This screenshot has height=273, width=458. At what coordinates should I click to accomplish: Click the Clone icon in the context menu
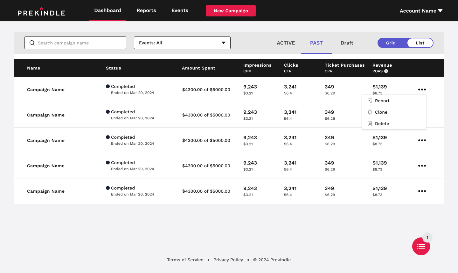[x=370, y=112]
